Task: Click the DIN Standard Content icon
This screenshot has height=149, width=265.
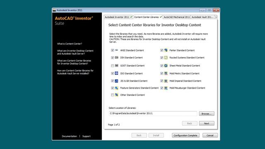Action: (116, 58)
